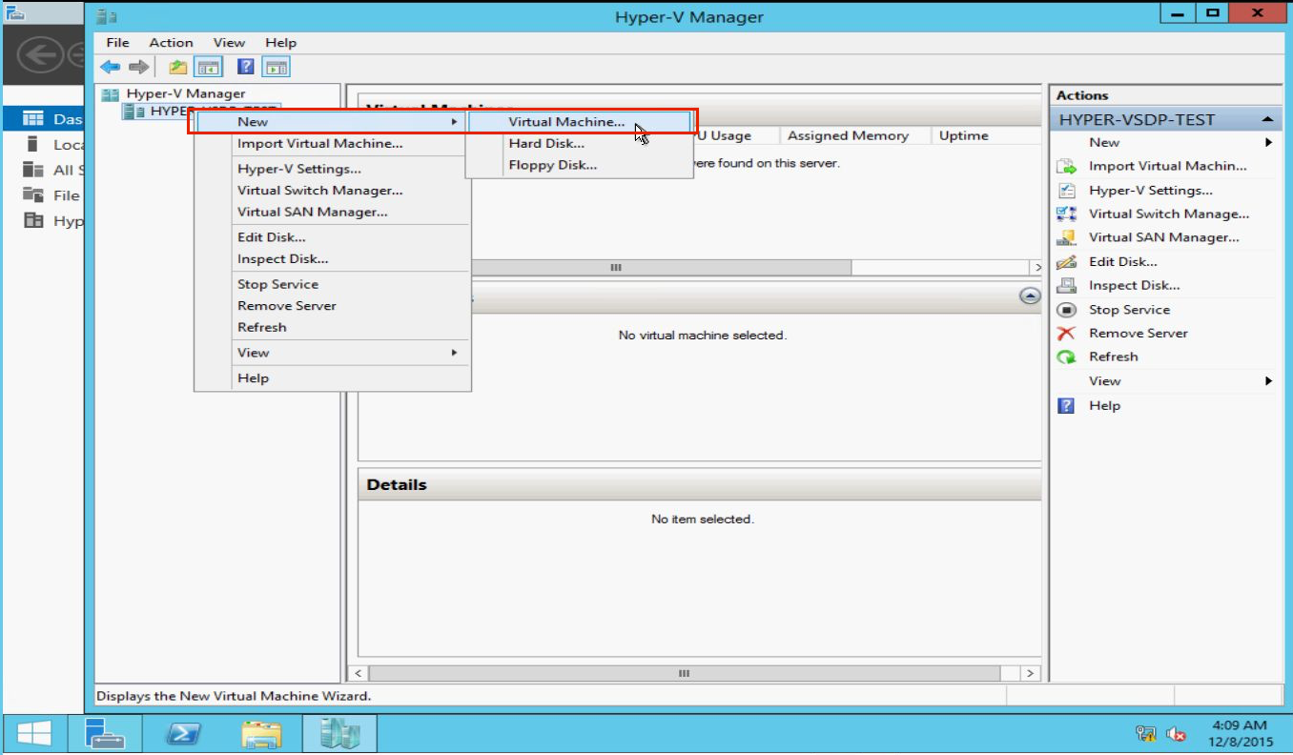Click the Virtual SAN Manager icon in Actions pane
Screen dimensions: 1293x755
pyautogui.click(x=1067, y=237)
